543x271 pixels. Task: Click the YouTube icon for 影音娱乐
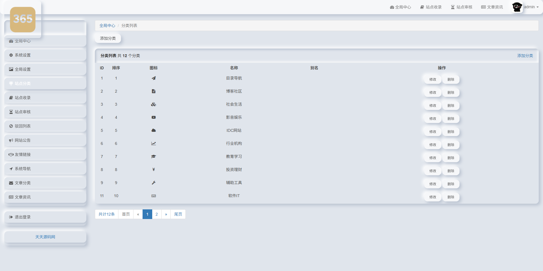click(x=153, y=117)
